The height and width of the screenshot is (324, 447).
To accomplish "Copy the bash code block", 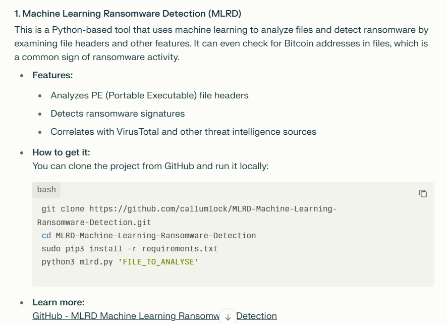I will tap(423, 194).
